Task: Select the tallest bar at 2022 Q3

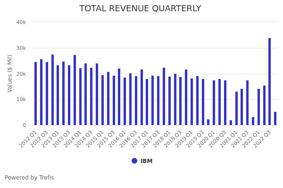Action: (x=270, y=82)
